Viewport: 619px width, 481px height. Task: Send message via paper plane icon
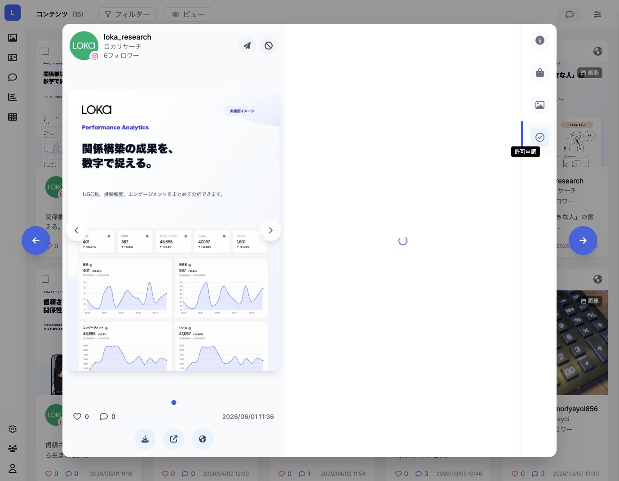point(247,45)
